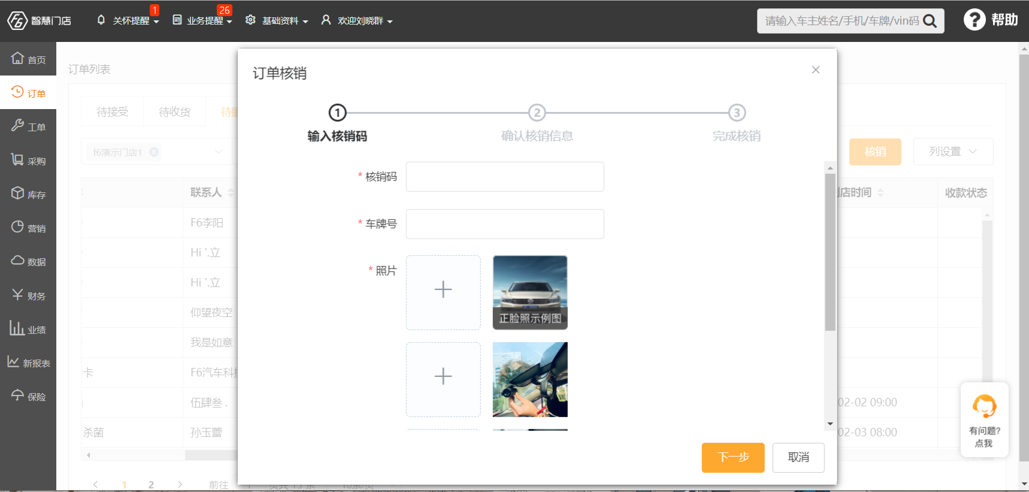Viewport: 1029px width, 492px height.
Task: Open help via question mark icon
Action: point(974,20)
